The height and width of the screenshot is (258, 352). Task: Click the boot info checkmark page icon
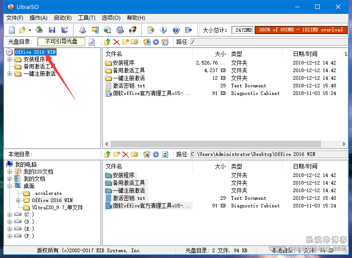[x=91, y=42]
